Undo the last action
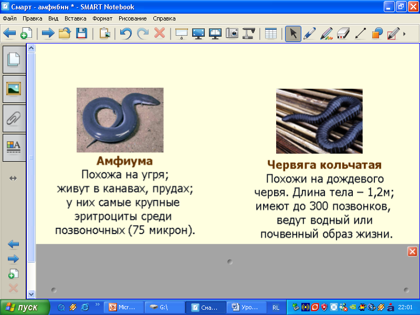The image size is (420, 315). point(126,34)
